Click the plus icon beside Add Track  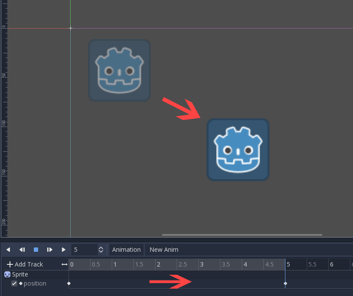tap(9, 264)
